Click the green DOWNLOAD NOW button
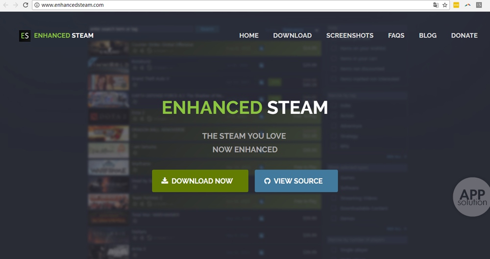This screenshot has width=490, height=259. click(x=200, y=181)
